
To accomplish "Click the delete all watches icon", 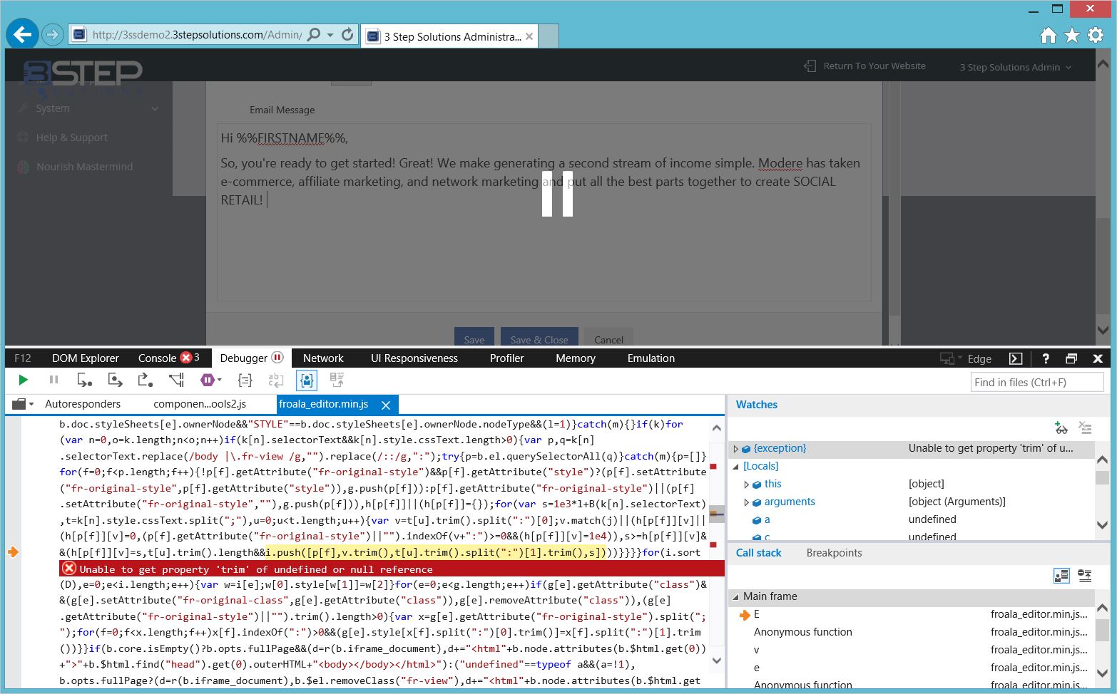I will click(1086, 428).
